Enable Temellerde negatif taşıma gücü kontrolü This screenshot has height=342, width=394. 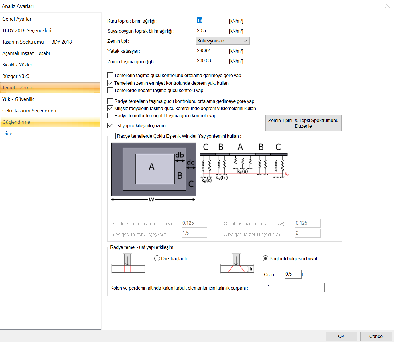point(110,90)
